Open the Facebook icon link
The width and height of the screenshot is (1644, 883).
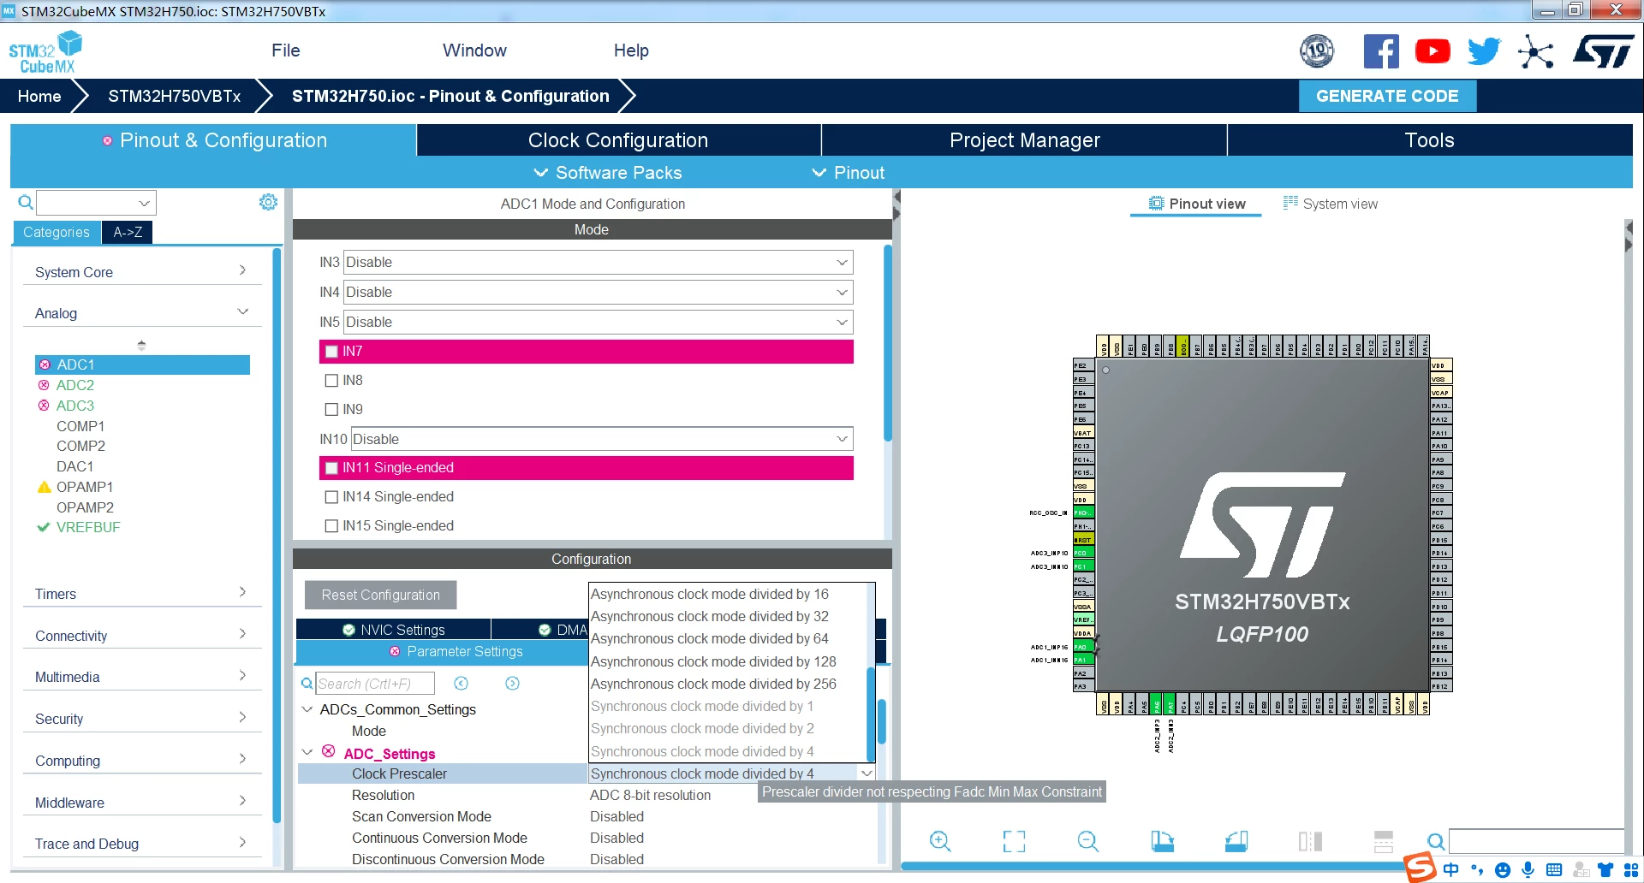pos(1380,51)
